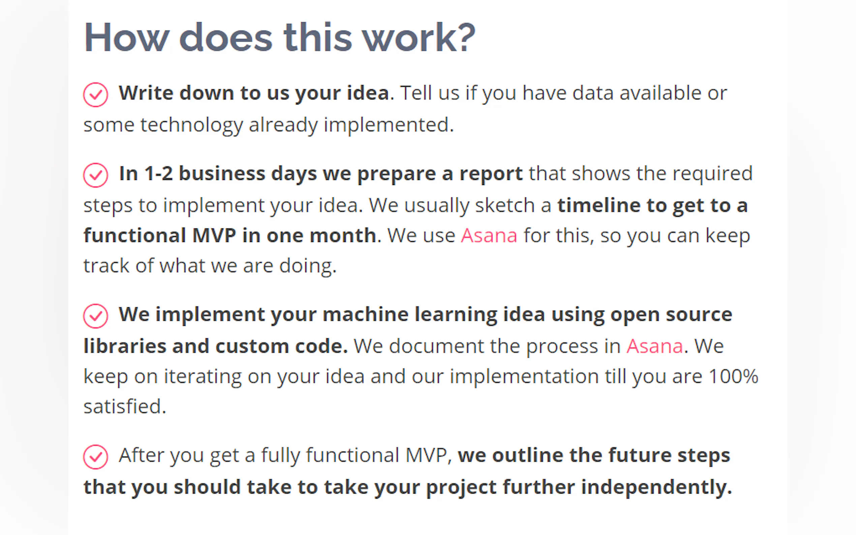
Task: Follow the Asana link after "document the process in"
Action: tap(654, 346)
